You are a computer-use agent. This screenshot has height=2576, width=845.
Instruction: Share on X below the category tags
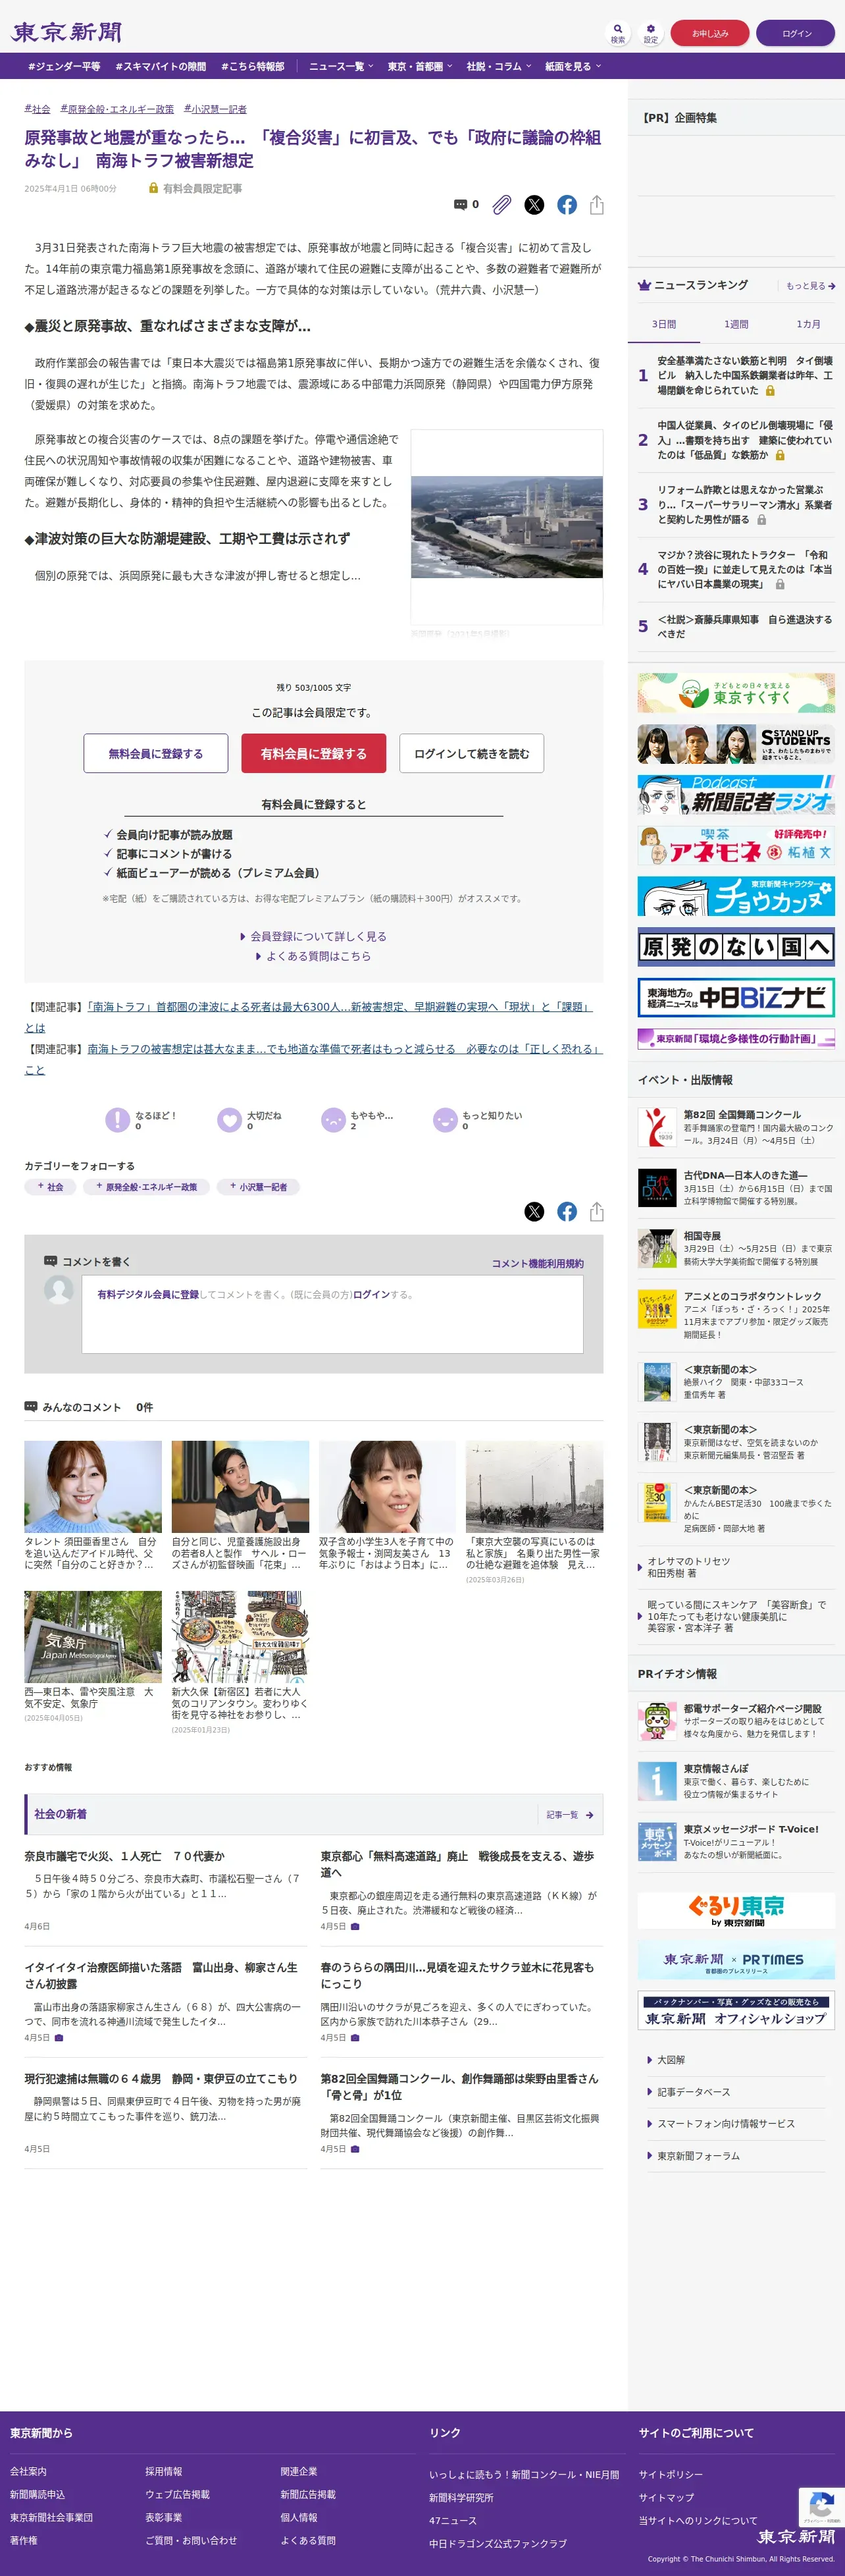pyautogui.click(x=534, y=1211)
